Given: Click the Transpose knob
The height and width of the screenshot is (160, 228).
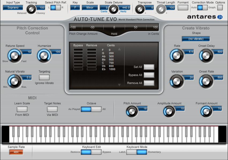Looking at the screenshot, I should 140,9.
